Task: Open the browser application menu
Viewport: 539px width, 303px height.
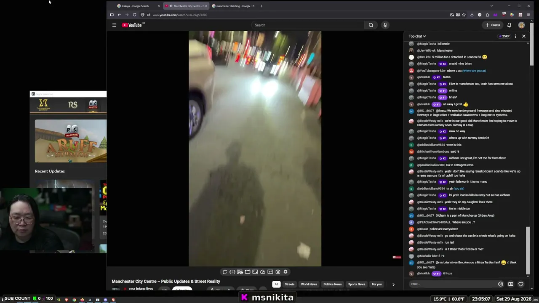Action: coord(528,15)
